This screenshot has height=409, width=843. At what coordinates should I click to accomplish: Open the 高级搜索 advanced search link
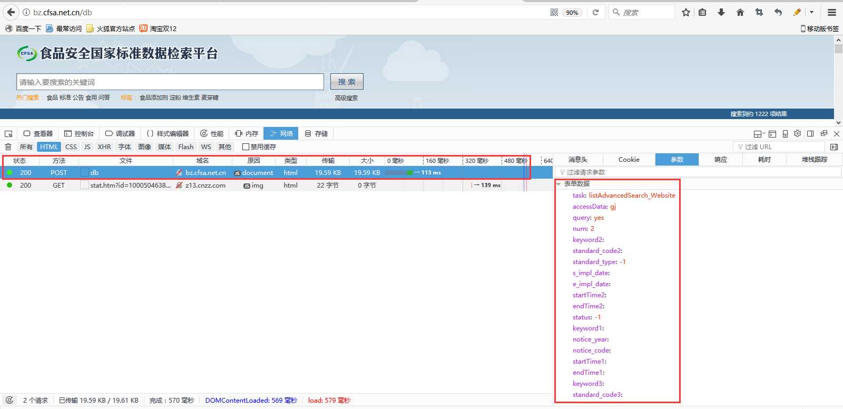[346, 98]
